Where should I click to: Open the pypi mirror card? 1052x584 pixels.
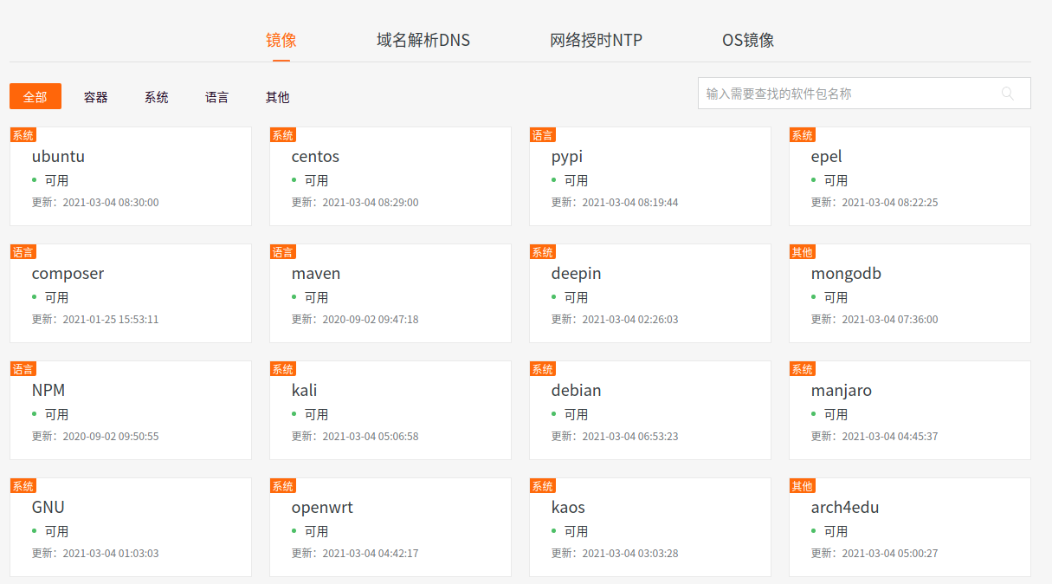[650, 177]
